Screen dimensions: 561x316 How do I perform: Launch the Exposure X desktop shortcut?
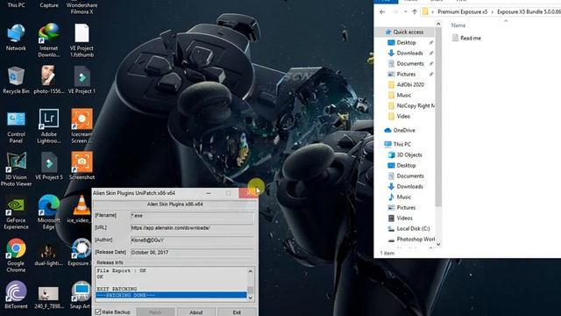[80, 252]
